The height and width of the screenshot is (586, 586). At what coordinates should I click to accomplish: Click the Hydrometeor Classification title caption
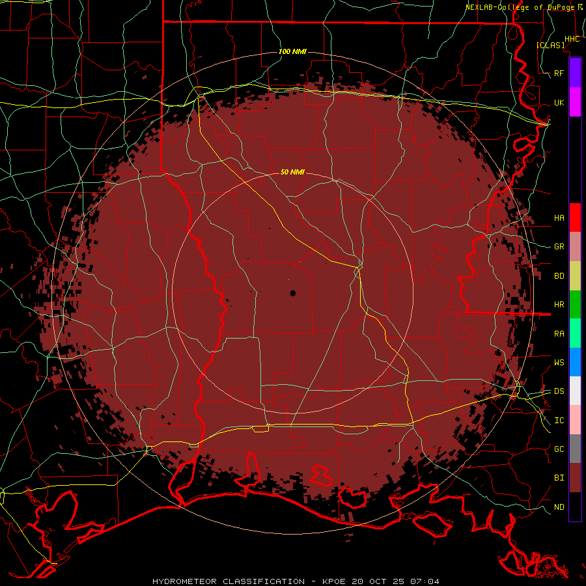point(296,581)
